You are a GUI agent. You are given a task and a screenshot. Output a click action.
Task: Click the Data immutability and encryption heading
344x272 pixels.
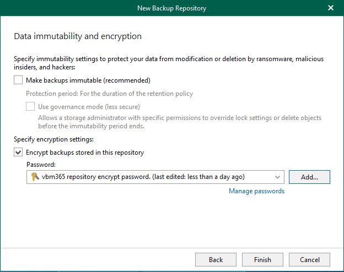pyautogui.click(x=77, y=36)
